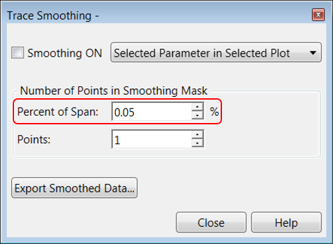
Task: Expand the dropdown using its black arrow
Action: pos(313,53)
